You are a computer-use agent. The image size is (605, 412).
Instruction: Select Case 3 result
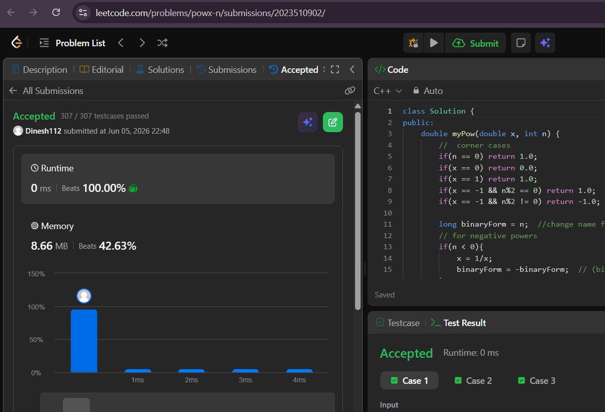537,381
